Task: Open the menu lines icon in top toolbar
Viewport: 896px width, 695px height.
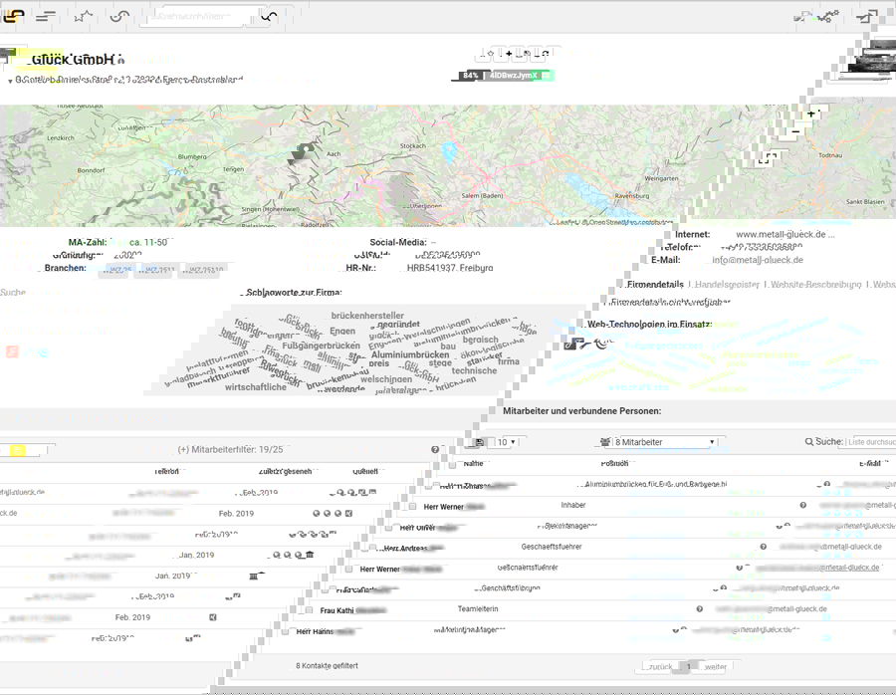Action: click(x=46, y=16)
